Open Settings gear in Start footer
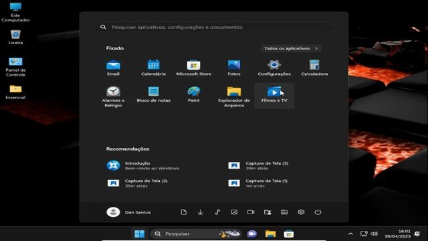Image resolution: width=428 pixels, height=241 pixels. pos(301,212)
